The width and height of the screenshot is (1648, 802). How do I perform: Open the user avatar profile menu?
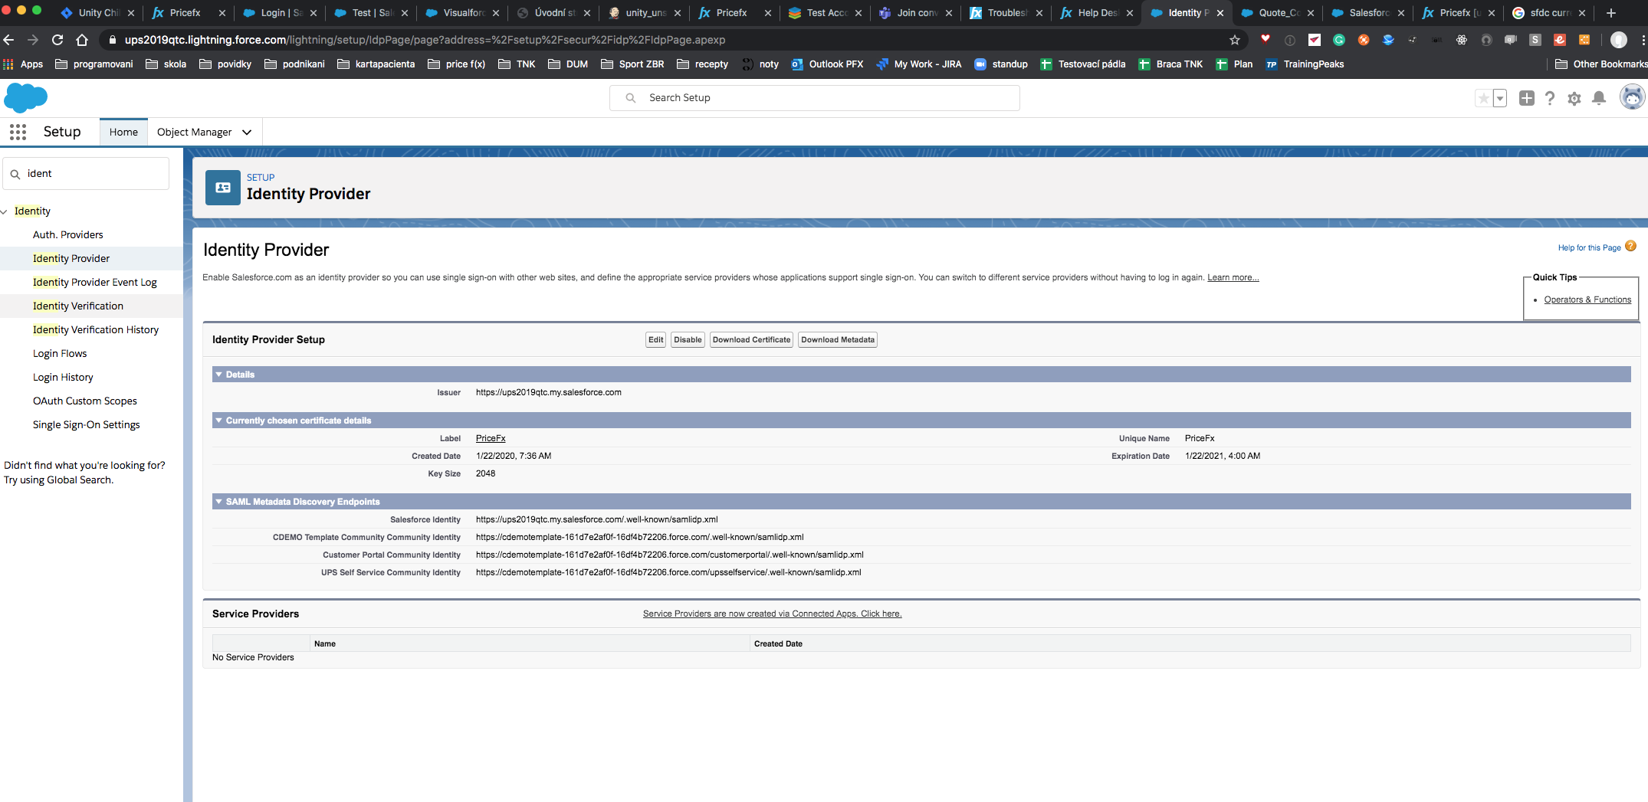[x=1633, y=97]
